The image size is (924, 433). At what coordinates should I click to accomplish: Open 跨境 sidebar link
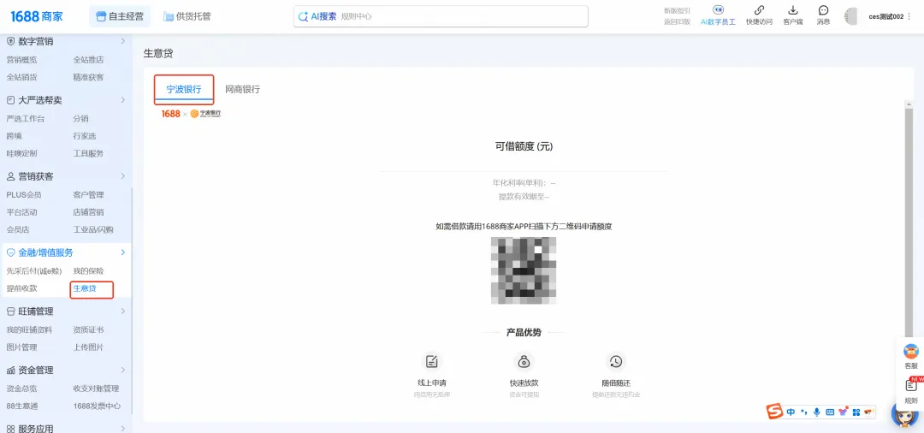[15, 136]
